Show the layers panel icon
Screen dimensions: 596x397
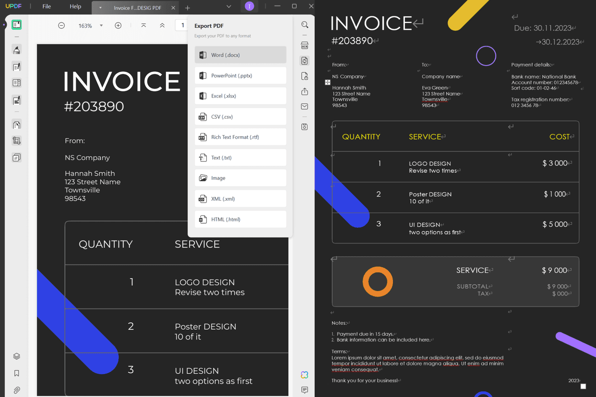17,356
